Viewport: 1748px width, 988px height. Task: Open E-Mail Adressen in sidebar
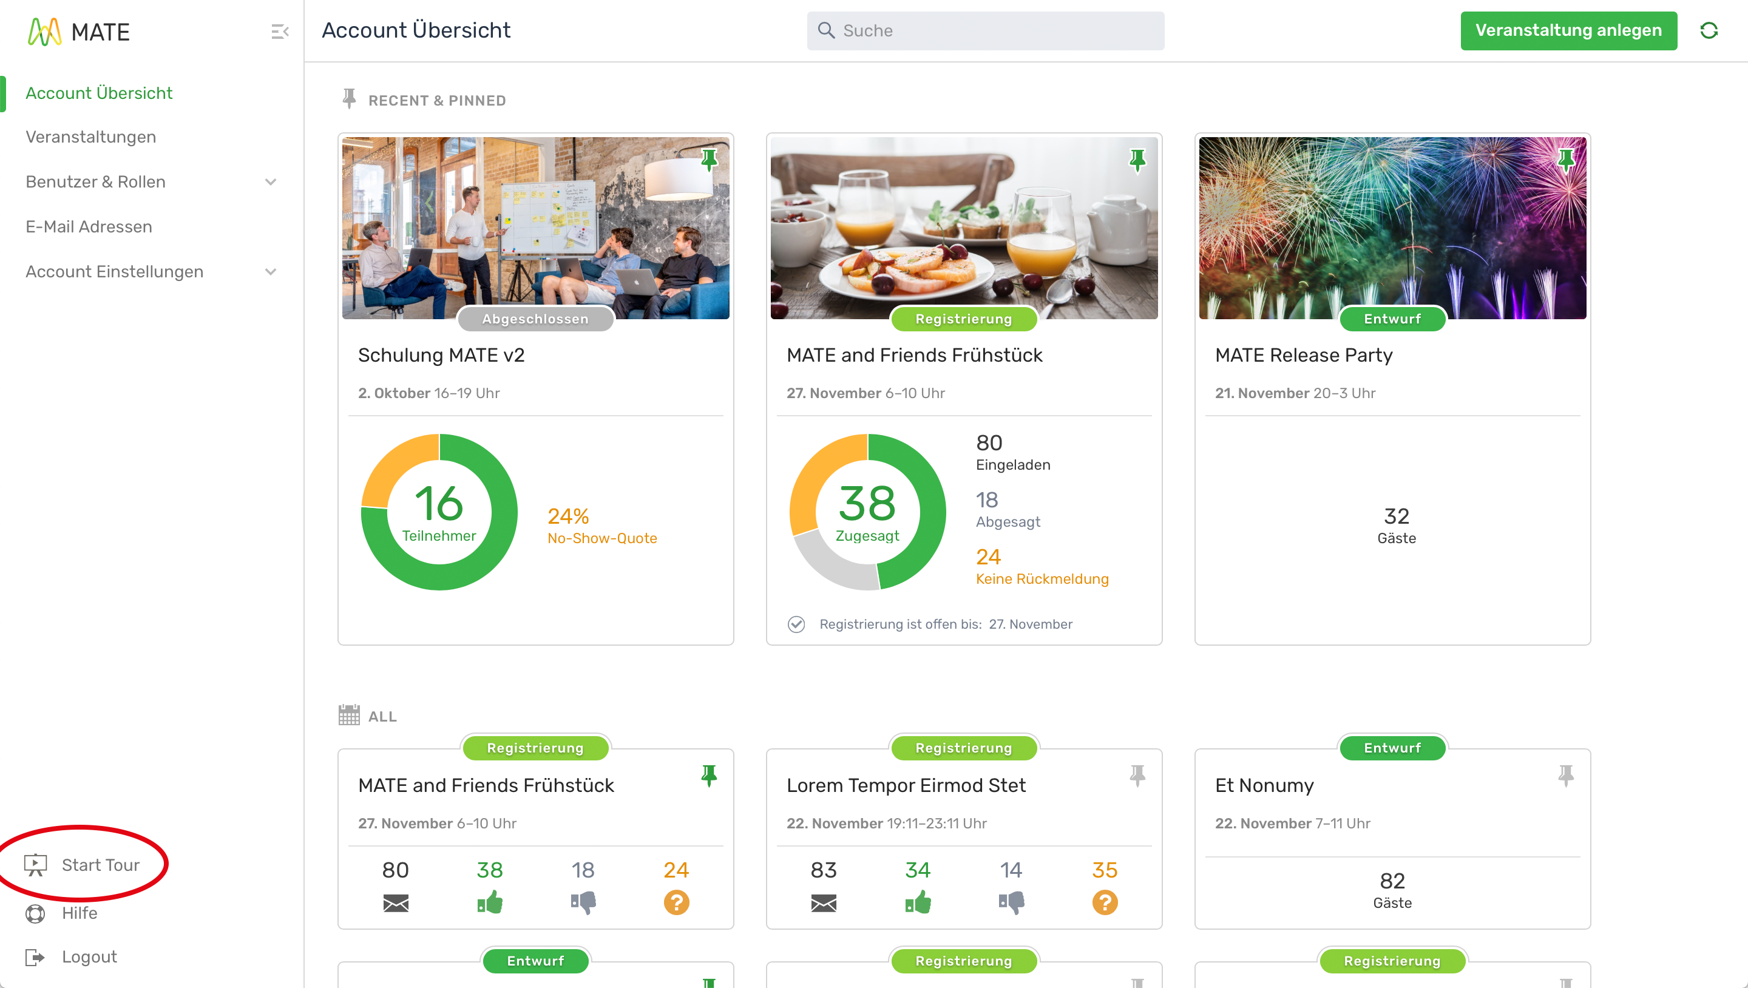point(89,226)
